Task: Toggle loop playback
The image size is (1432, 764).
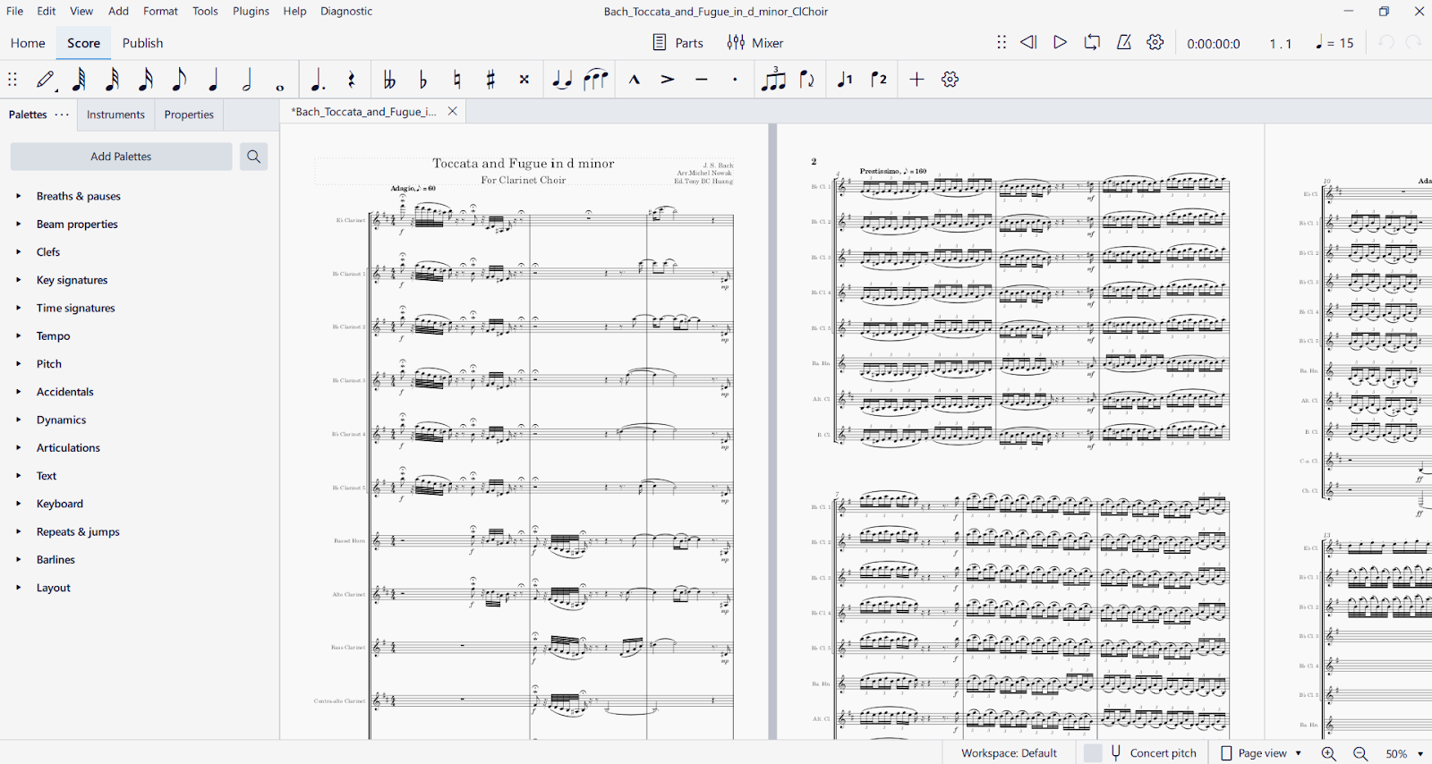Action: point(1092,42)
